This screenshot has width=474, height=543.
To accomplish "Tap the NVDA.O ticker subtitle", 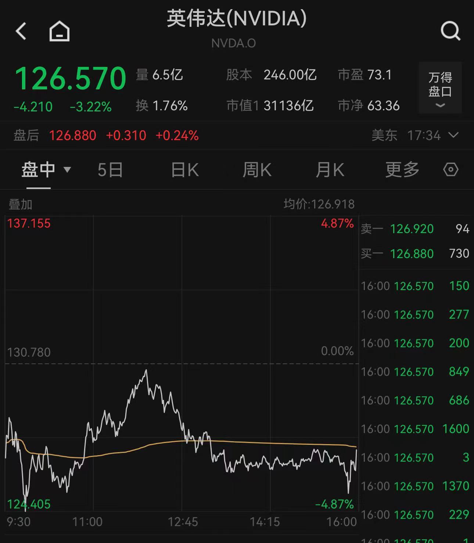I will click(234, 43).
